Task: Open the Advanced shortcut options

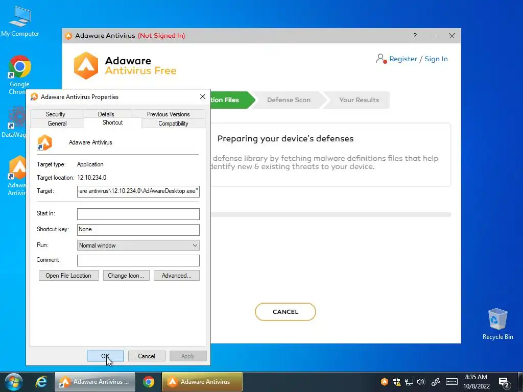Action: point(176,275)
